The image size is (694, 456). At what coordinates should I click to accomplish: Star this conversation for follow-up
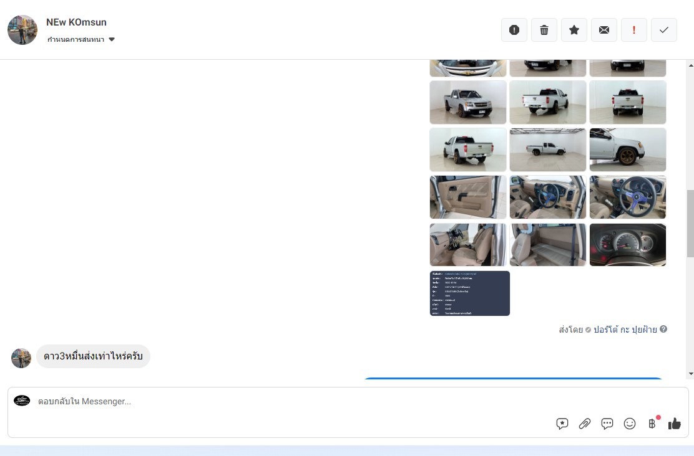coord(574,30)
